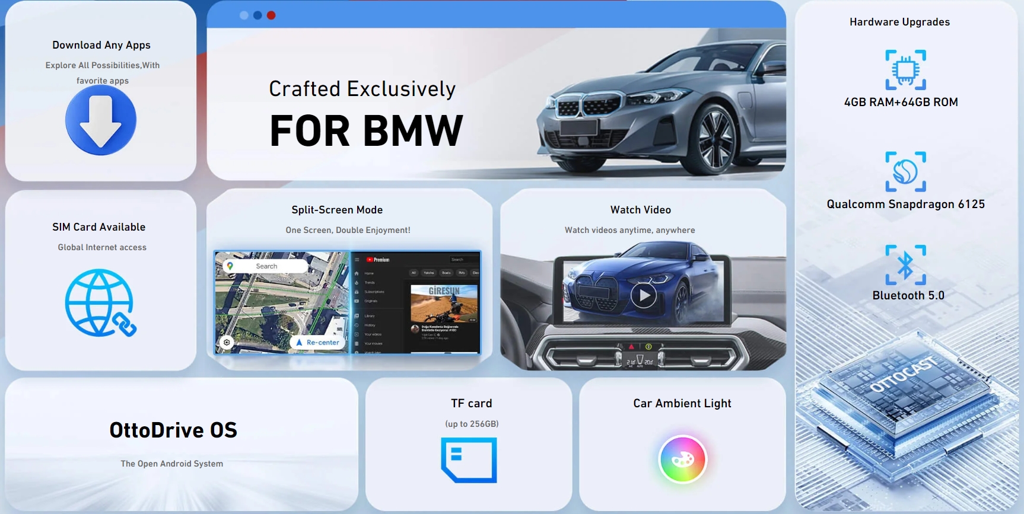1024x514 pixels.
Task: Click the Subscriptions sidebar icon
Action: (357, 292)
